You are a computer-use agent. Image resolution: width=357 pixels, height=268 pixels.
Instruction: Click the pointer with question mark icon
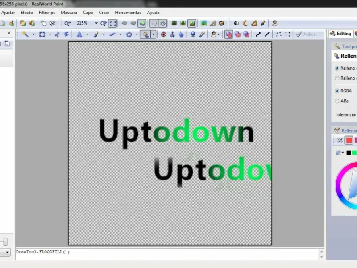click(x=52, y=23)
